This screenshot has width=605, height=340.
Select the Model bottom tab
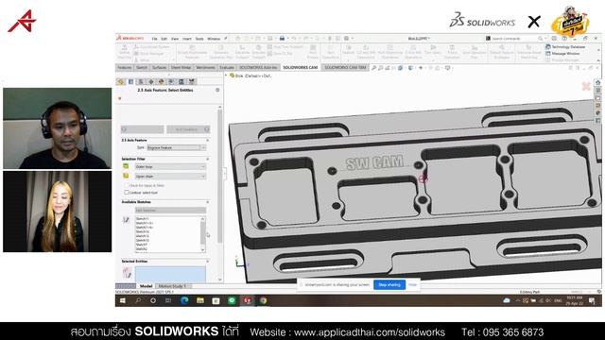pyautogui.click(x=147, y=286)
